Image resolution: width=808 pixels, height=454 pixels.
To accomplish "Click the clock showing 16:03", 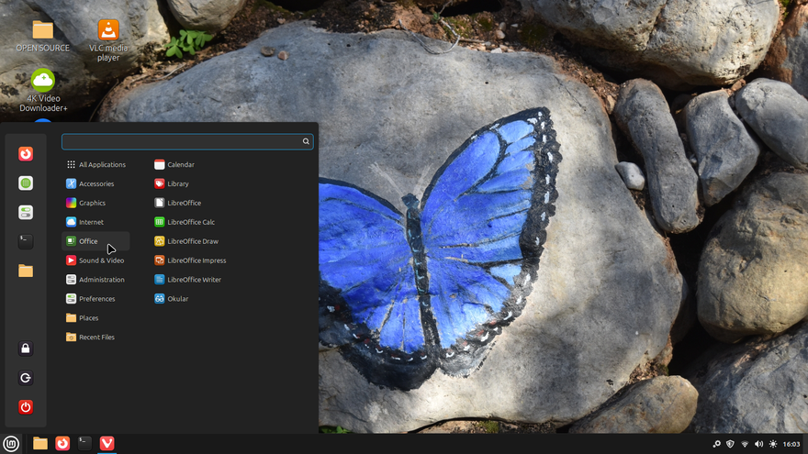I will pos(791,444).
